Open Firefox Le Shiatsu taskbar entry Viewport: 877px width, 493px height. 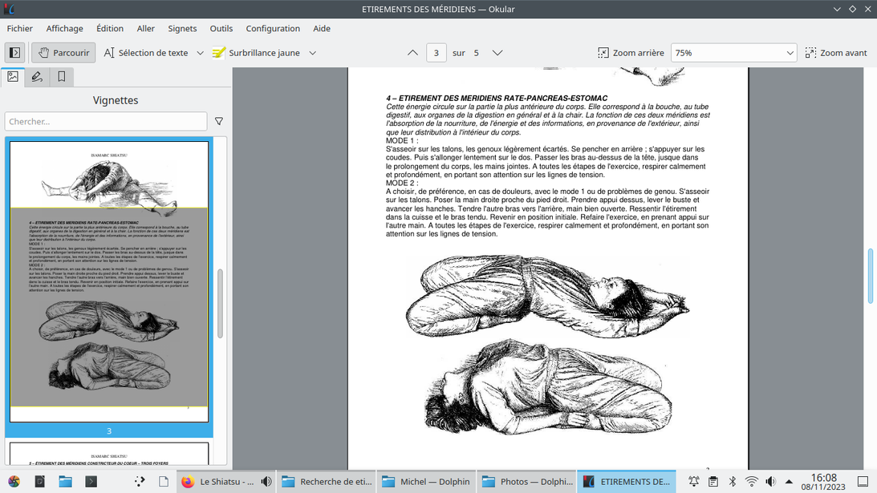(217, 482)
